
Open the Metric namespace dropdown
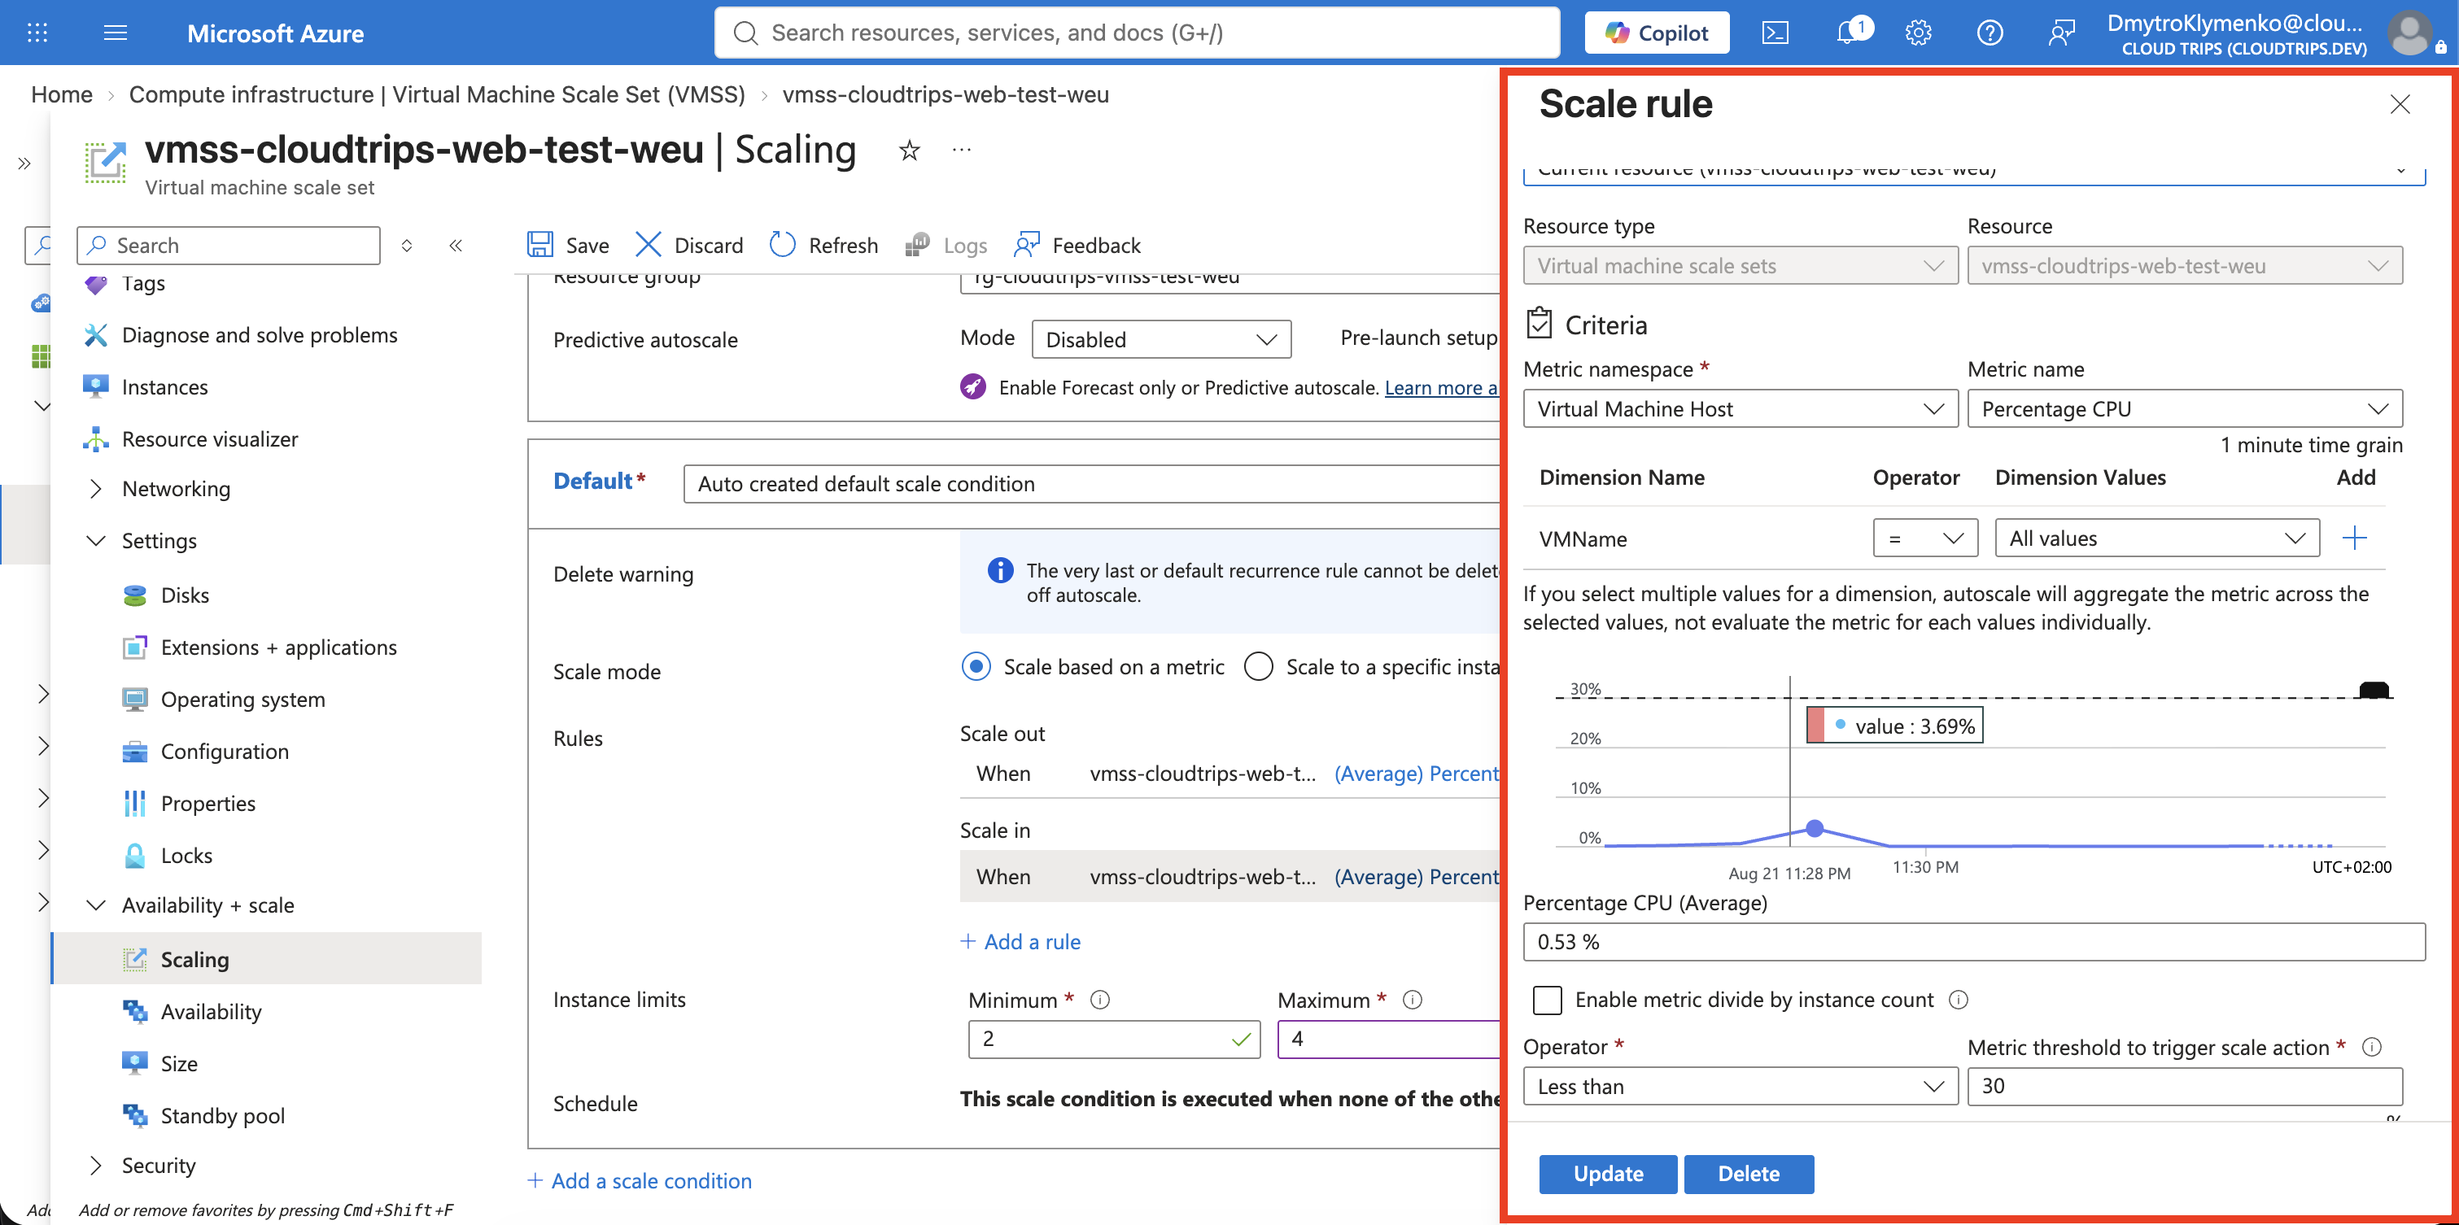pos(1741,408)
